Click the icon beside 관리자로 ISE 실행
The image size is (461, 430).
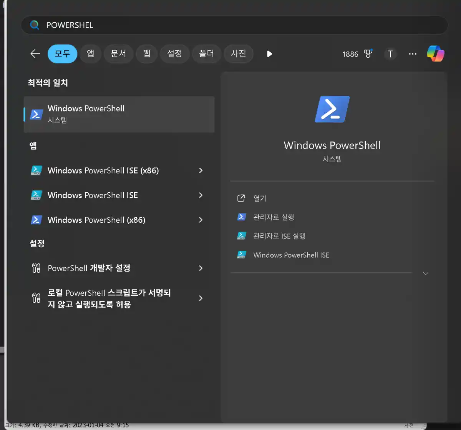241,236
